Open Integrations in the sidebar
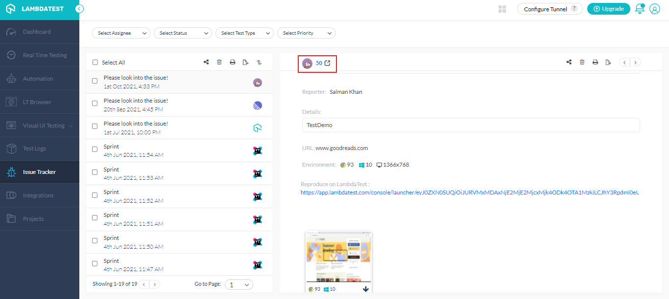This screenshot has width=669, height=299. (x=38, y=195)
